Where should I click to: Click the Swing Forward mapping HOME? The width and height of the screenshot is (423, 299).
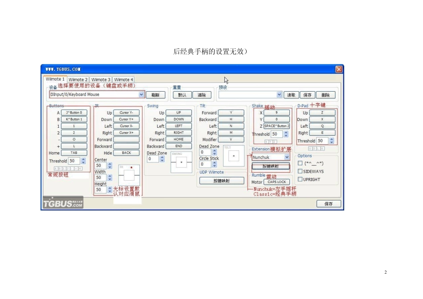(x=179, y=139)
